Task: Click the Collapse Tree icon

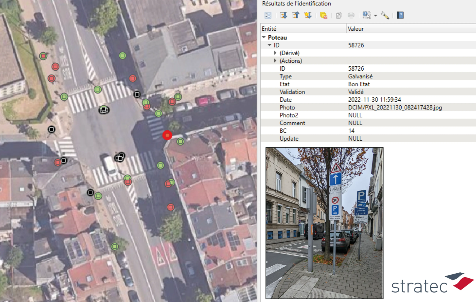Action: (x=296, y=15)
